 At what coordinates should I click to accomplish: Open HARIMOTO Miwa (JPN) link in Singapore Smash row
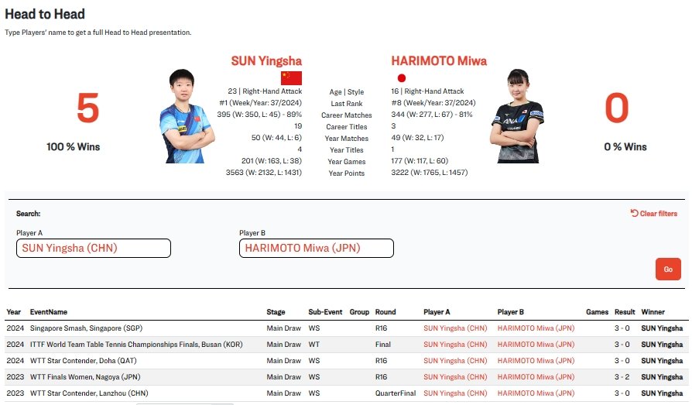[536, 328]
